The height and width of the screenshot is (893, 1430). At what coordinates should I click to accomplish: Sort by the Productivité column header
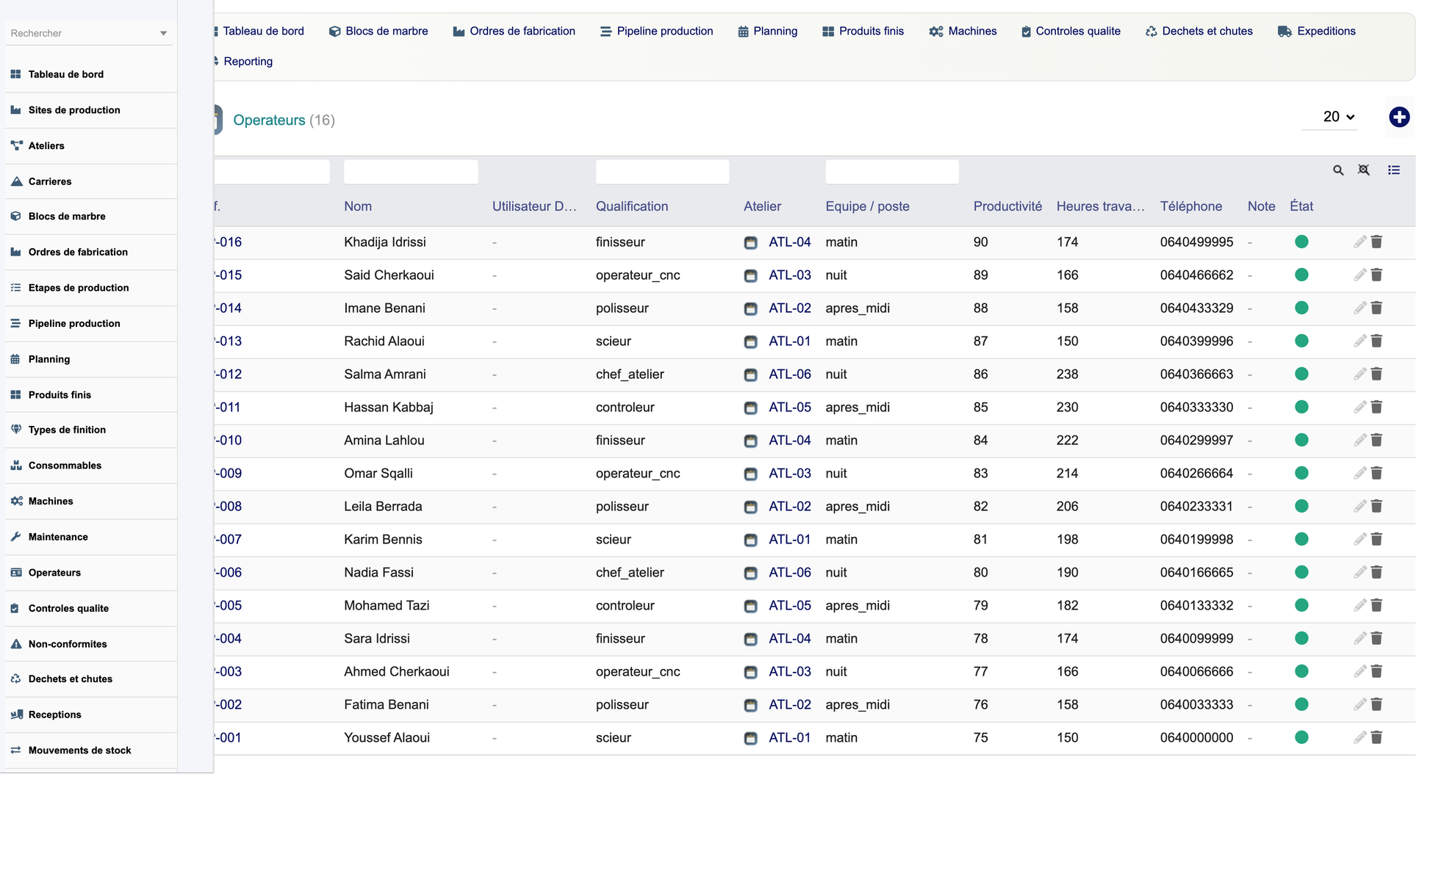1007,206
